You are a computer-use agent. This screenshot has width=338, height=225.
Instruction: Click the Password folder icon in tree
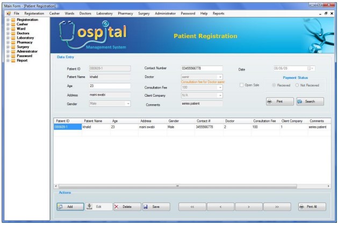pyautogui.click(x=13, y=56)
